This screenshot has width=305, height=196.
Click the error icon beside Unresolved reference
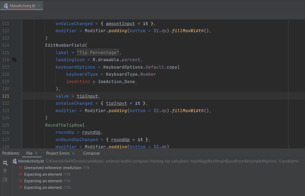(x=21, y=167)
